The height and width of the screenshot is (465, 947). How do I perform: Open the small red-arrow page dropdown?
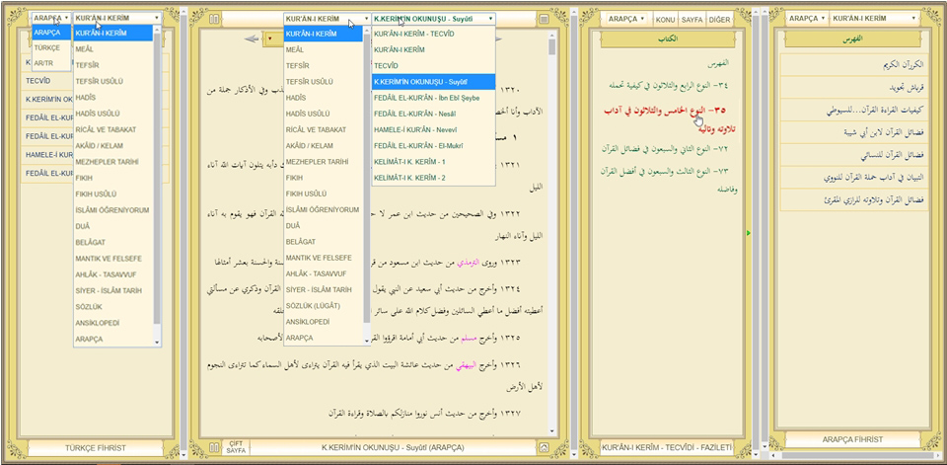pyautogui.click(x=269, y=39)
